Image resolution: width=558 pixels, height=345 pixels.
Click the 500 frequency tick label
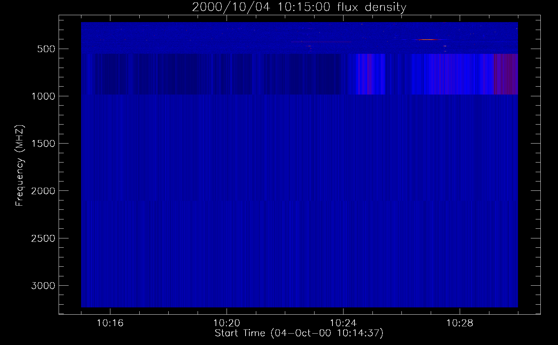[x=46, y=49]
